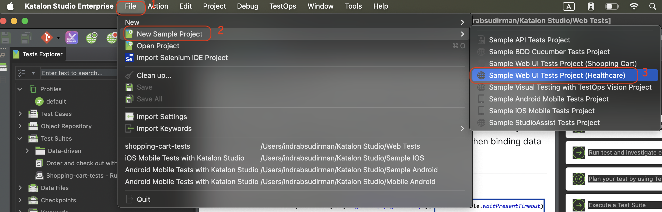Expand the Object Repository node
662x212 pixels.
coord(20,126)
